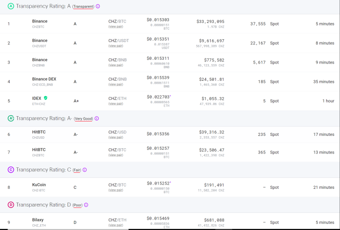Click info icon beside Very Good label
Viewport: 340px width, 230px height.
[97, 119]
